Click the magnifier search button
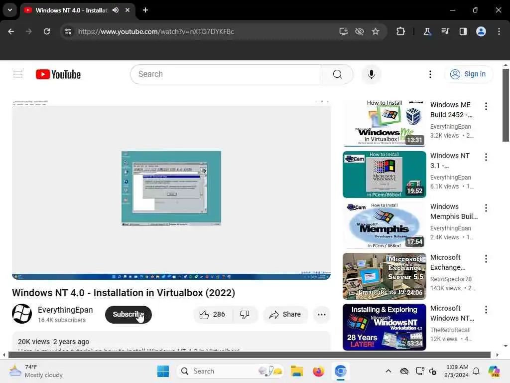 point(337,74)
